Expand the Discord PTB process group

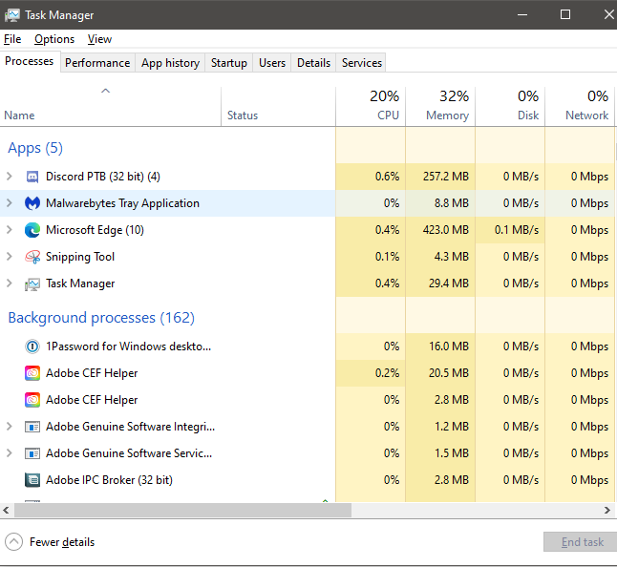tap(10, 177)
